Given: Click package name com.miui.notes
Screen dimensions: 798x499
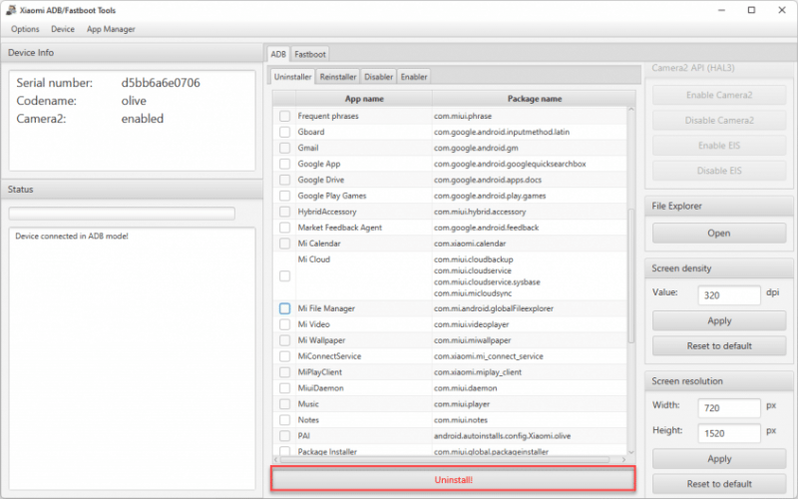Looking at the screenshot, I should [461, 420].
